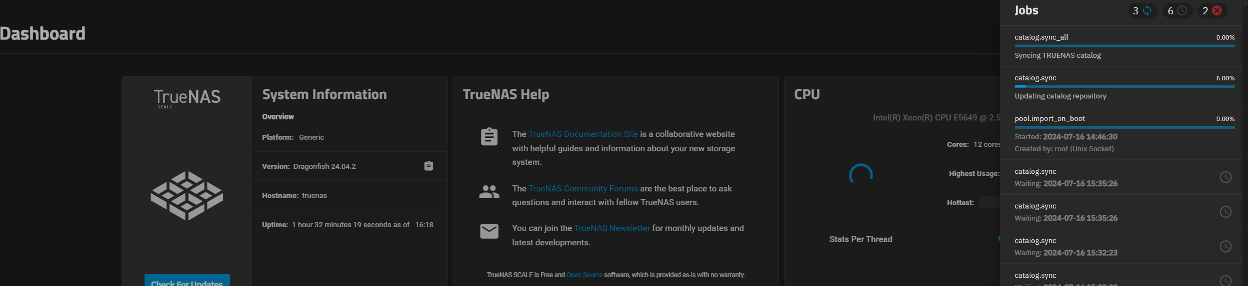
Task: Click the CPU widget heading
Action: click(807, 95)
